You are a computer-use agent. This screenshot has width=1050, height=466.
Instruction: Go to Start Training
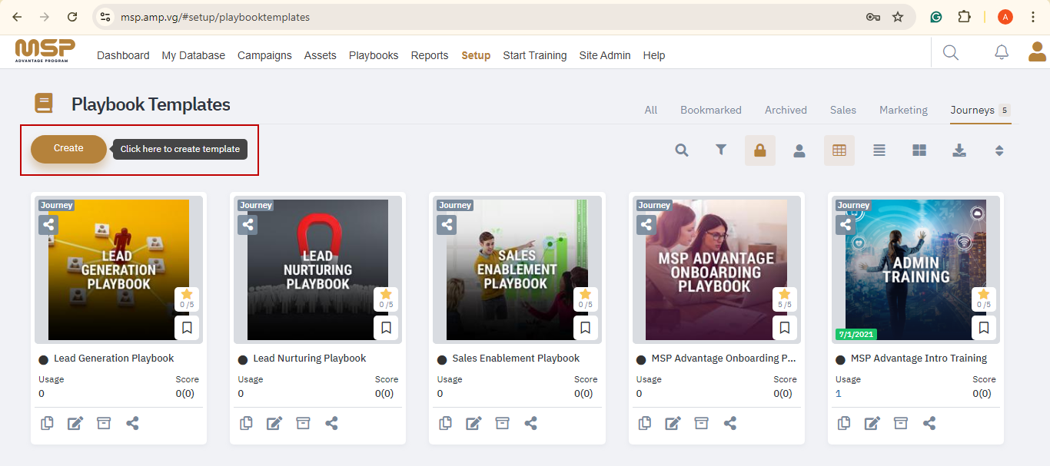(x=535, y=55)
